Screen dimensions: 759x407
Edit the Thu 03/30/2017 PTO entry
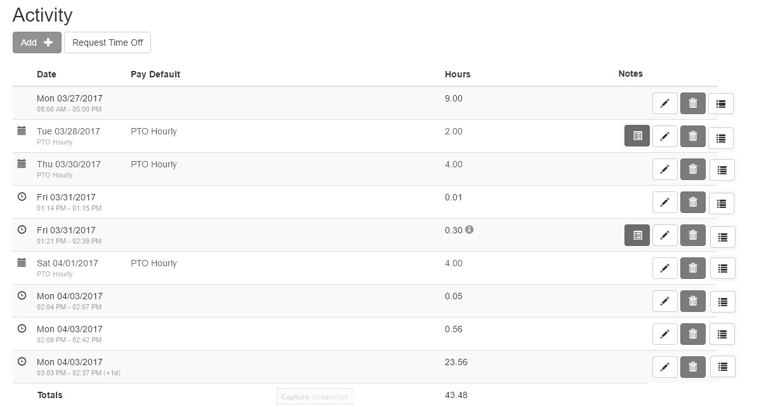tap(664, 169)
